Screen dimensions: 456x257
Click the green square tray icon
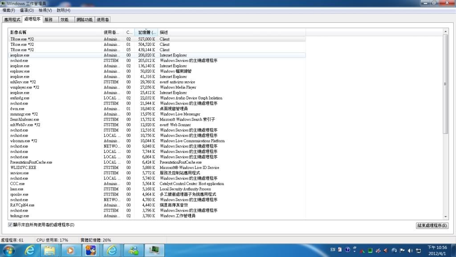coord(370,250)
